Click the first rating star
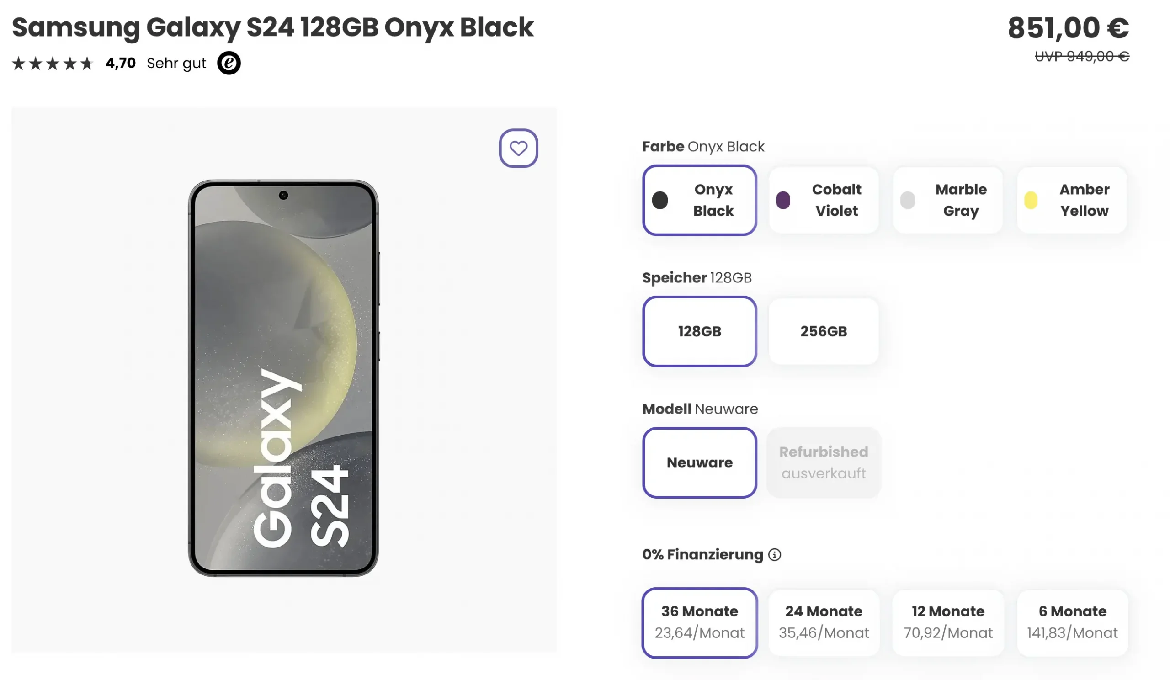The image size is (1170, 680). tap(20, 63)
